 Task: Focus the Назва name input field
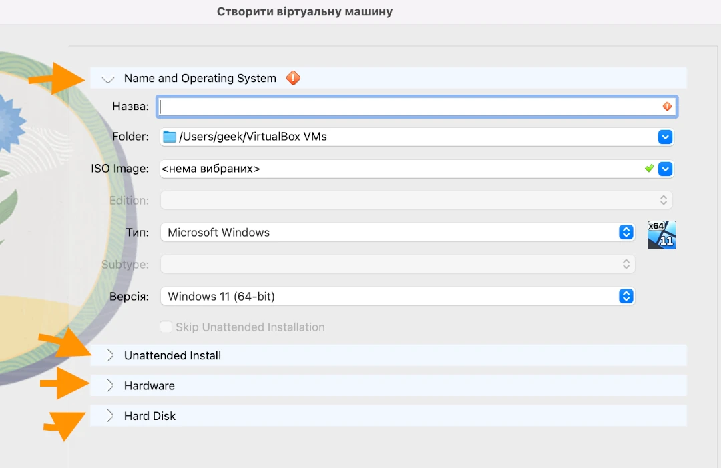417,107
